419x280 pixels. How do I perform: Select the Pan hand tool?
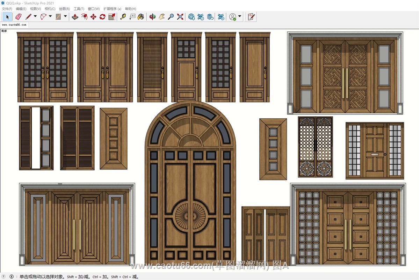[161, 16]
